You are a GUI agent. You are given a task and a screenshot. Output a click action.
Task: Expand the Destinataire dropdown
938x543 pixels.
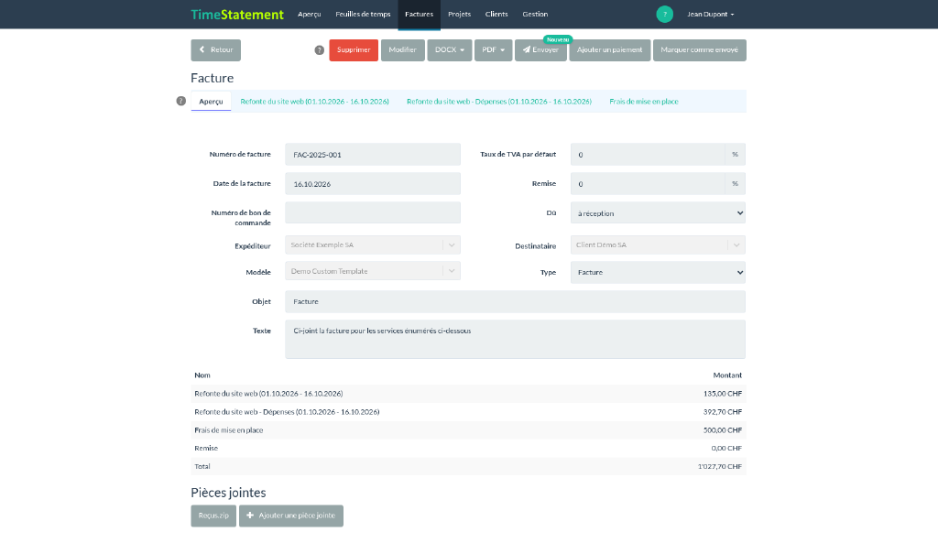tap(658, 245)
